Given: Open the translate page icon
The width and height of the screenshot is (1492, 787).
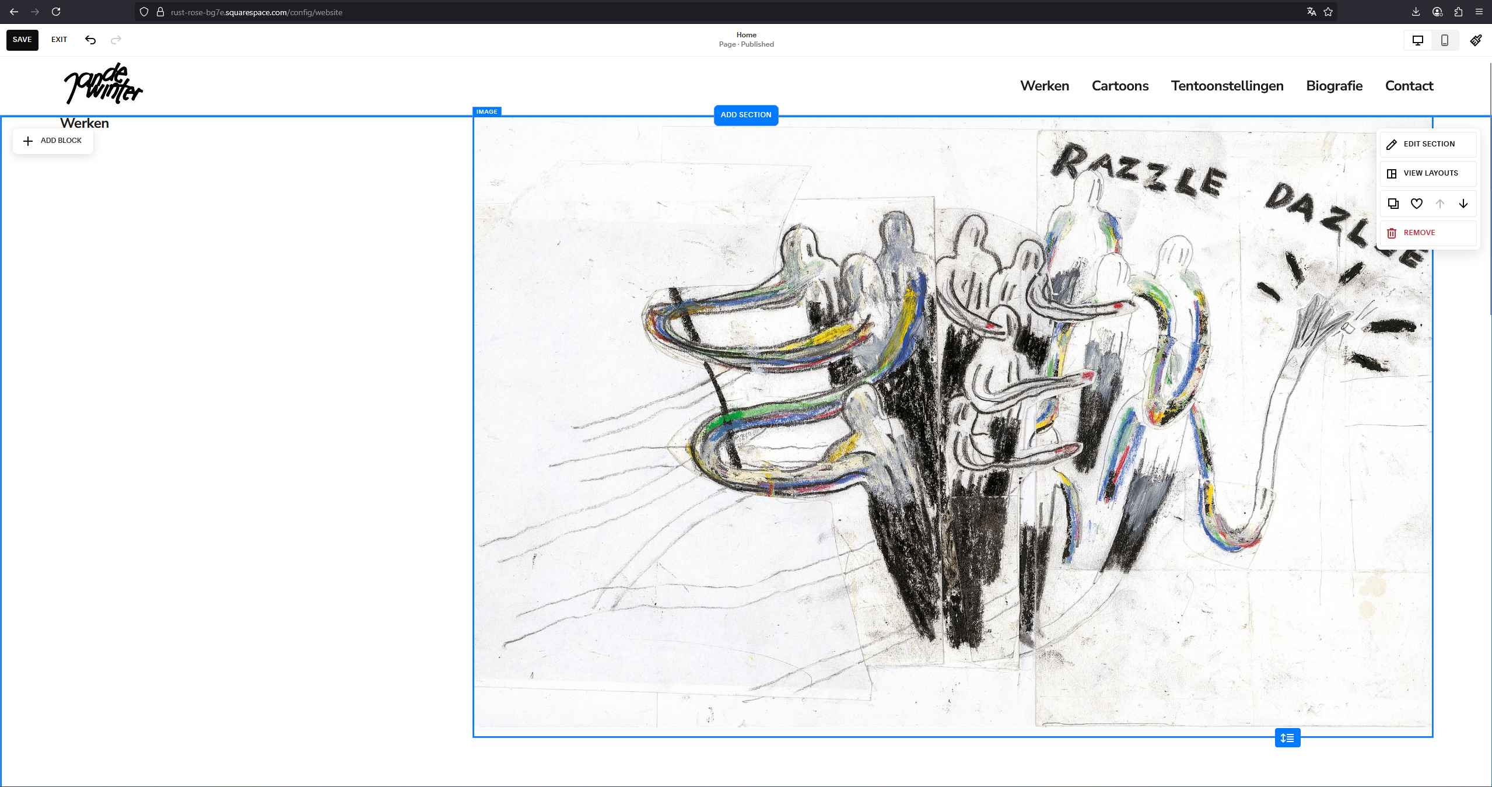Looking at the screenshot, I should point(1311,12).
